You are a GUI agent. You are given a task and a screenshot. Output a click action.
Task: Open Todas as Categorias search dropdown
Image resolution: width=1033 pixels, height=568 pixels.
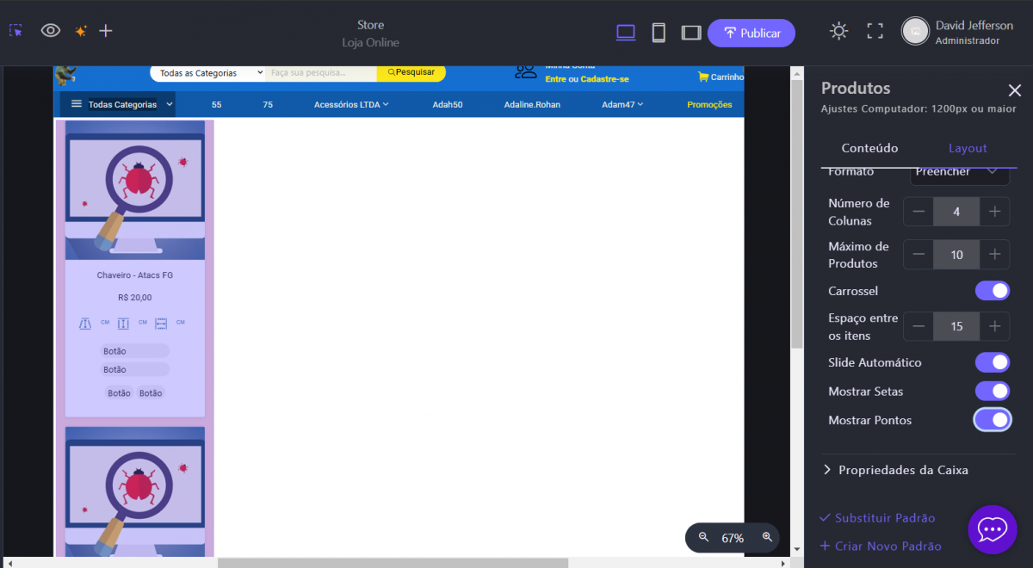211,73
